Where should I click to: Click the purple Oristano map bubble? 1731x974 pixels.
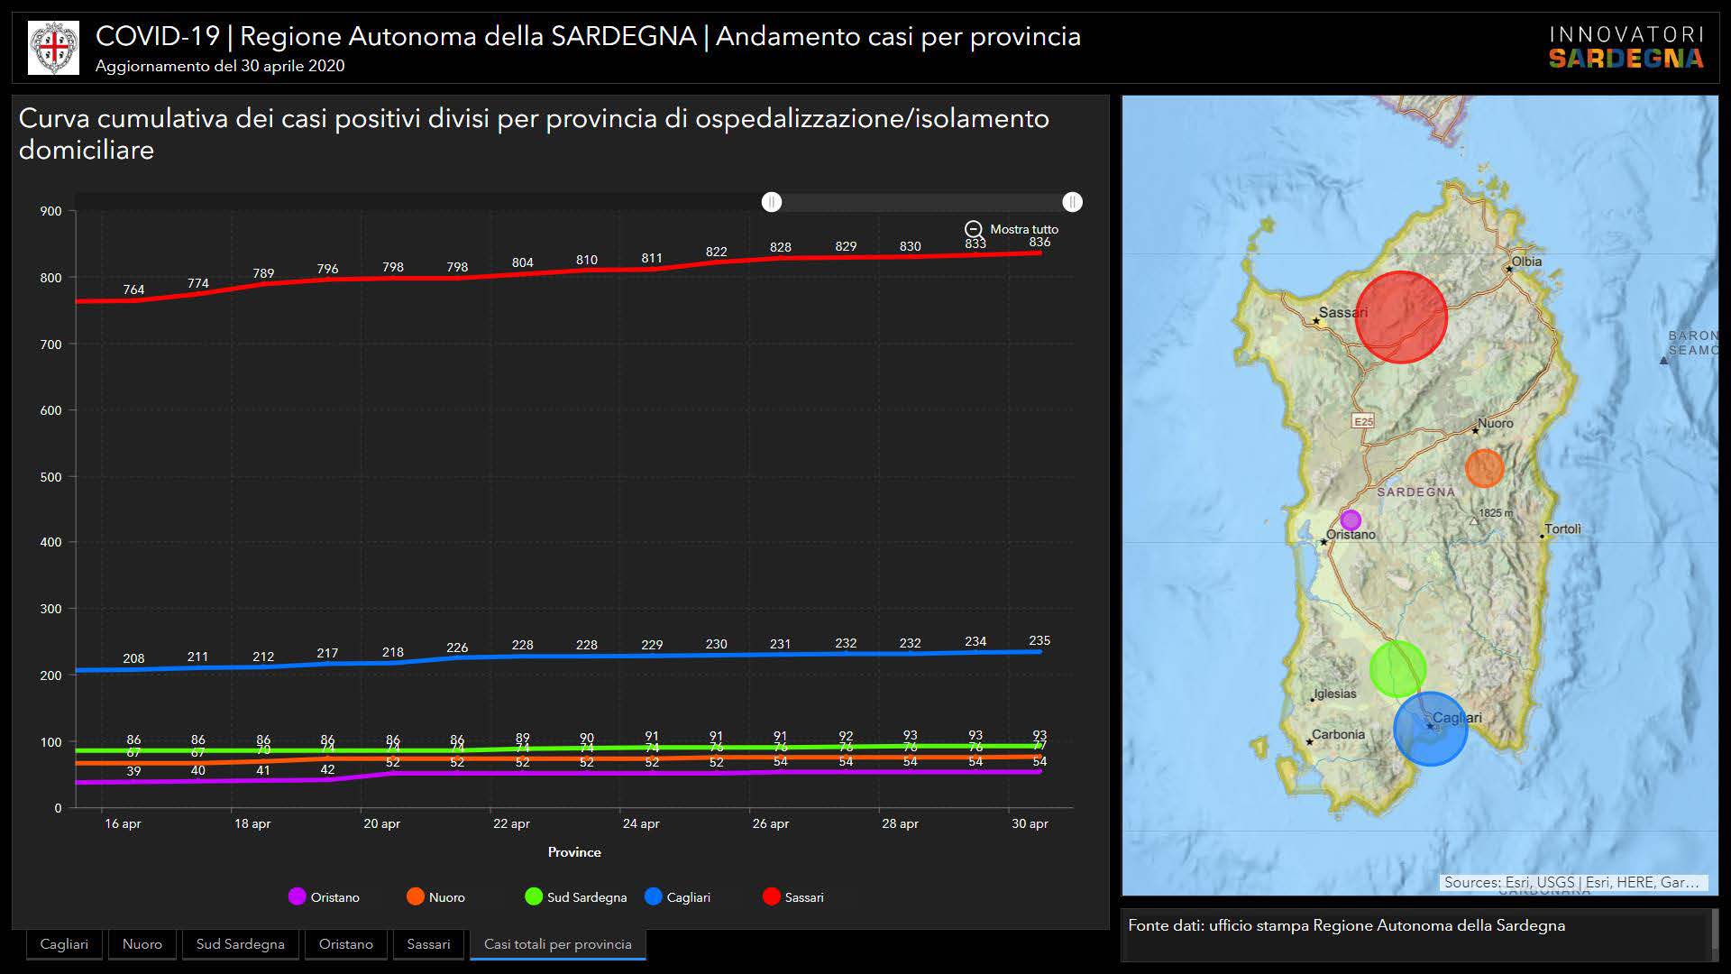1350,520
